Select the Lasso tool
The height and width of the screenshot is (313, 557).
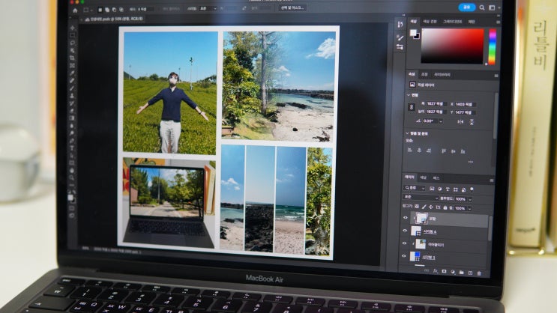click(73, 43)
